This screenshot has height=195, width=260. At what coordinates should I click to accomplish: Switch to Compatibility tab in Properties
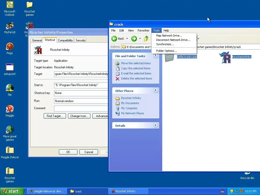click(65, 40)
